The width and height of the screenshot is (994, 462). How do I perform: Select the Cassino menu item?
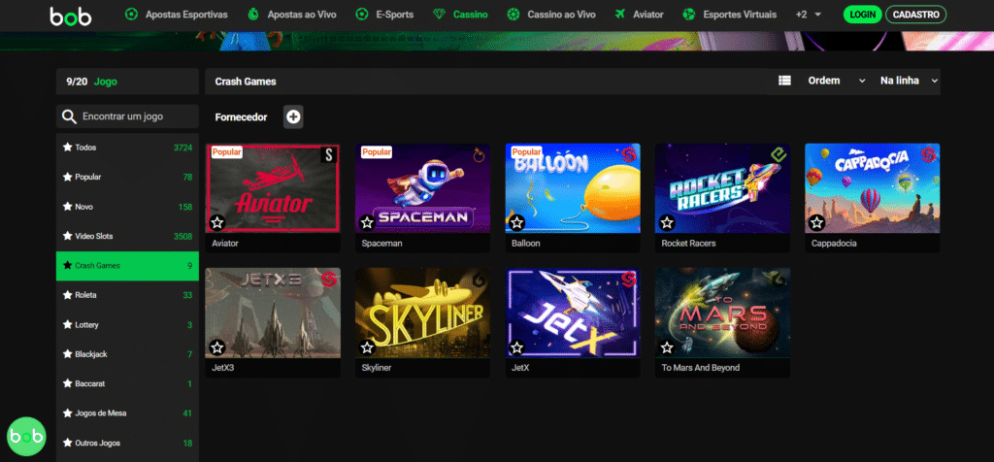tap(471, 14)
